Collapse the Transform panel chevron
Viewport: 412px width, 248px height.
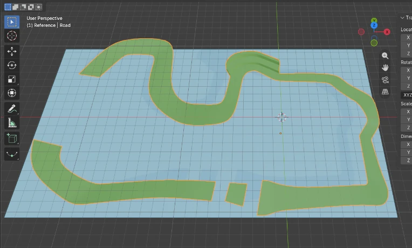tap(402, 18)
